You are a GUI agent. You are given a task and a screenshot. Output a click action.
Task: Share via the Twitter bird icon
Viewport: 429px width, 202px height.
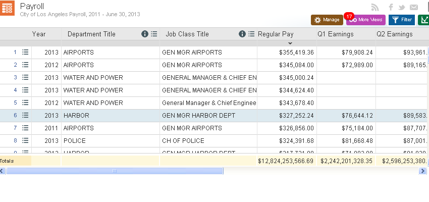tap(402, 8)
